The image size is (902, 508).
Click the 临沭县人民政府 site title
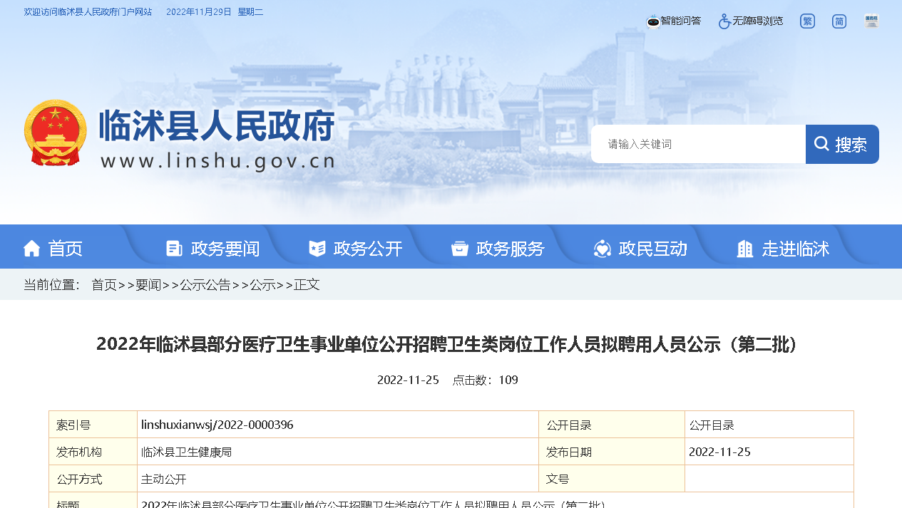[x=217, y=127]
